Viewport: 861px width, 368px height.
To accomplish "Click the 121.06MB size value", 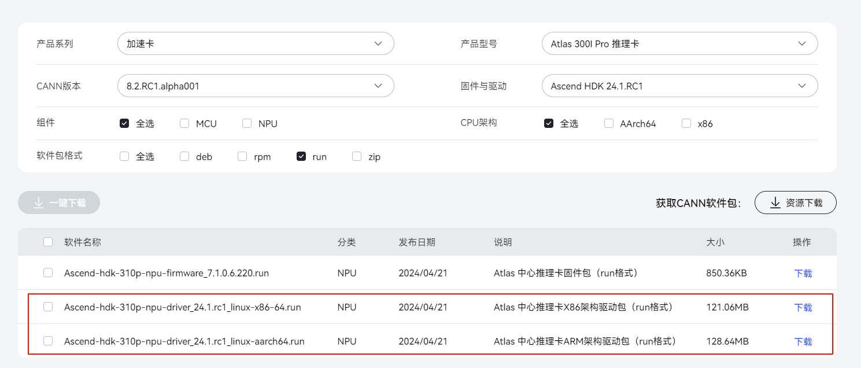I will [x=727, y=307].
